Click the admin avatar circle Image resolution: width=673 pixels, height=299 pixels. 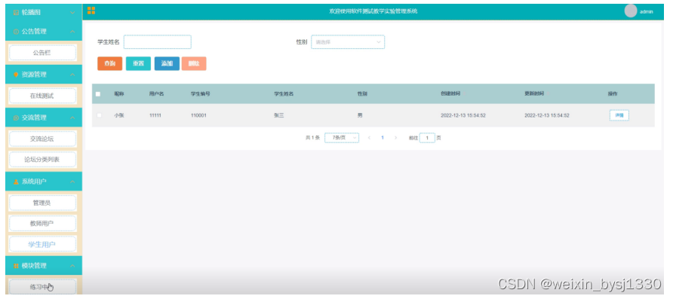coord(631,11)
